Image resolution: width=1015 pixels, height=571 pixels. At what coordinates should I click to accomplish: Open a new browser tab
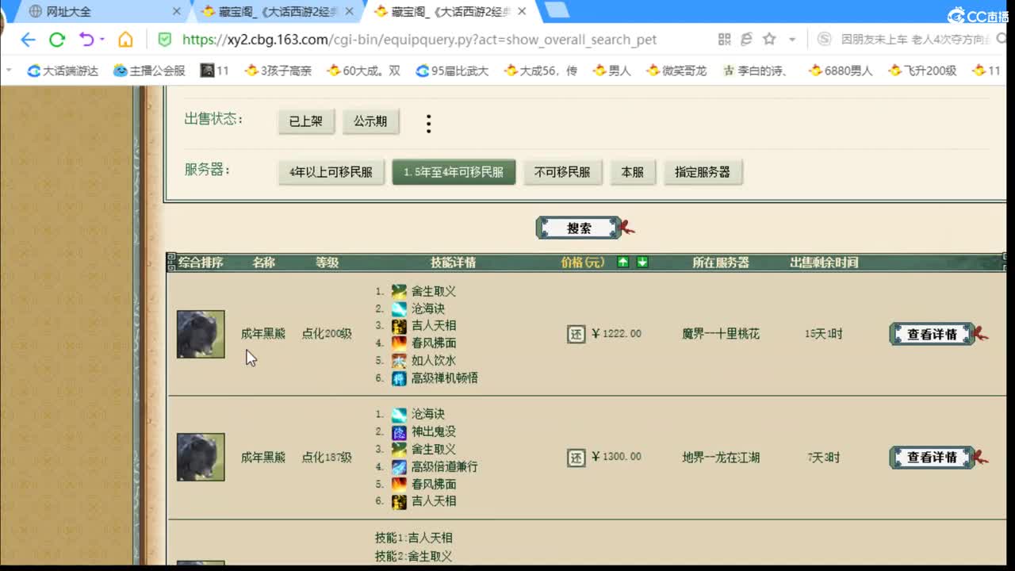[x=557, y=10]
